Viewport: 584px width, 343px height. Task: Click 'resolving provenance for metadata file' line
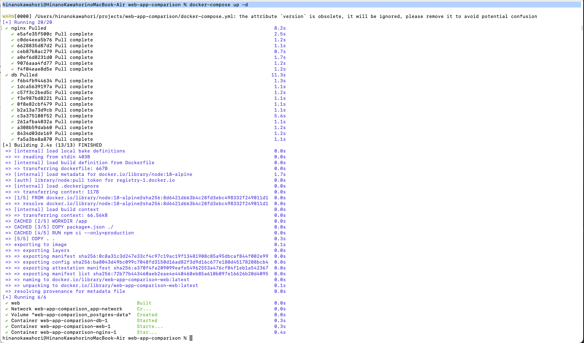65,291
